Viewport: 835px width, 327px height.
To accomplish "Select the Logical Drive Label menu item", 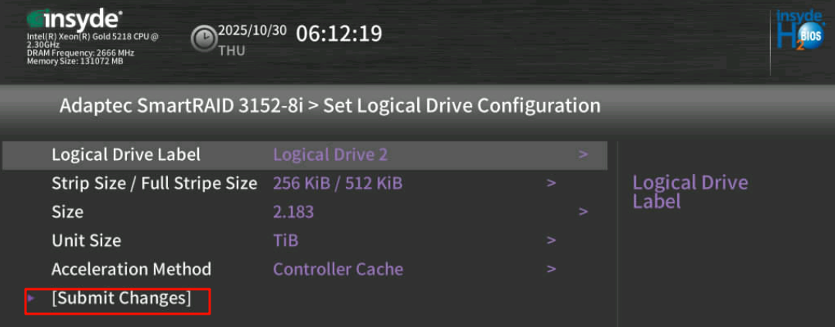I will click(x=126, y=155).
